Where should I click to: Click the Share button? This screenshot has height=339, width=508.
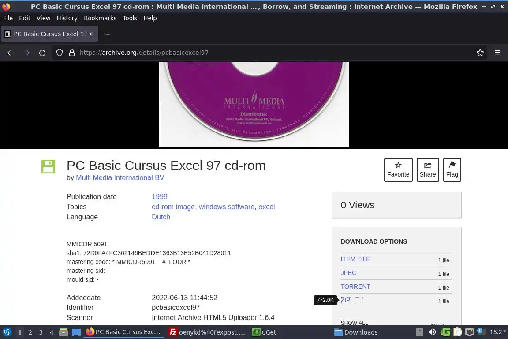point(428,170)
